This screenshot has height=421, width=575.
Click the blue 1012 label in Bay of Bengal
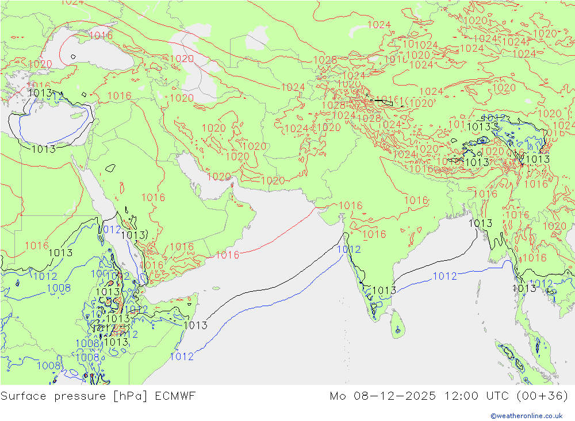445,276
